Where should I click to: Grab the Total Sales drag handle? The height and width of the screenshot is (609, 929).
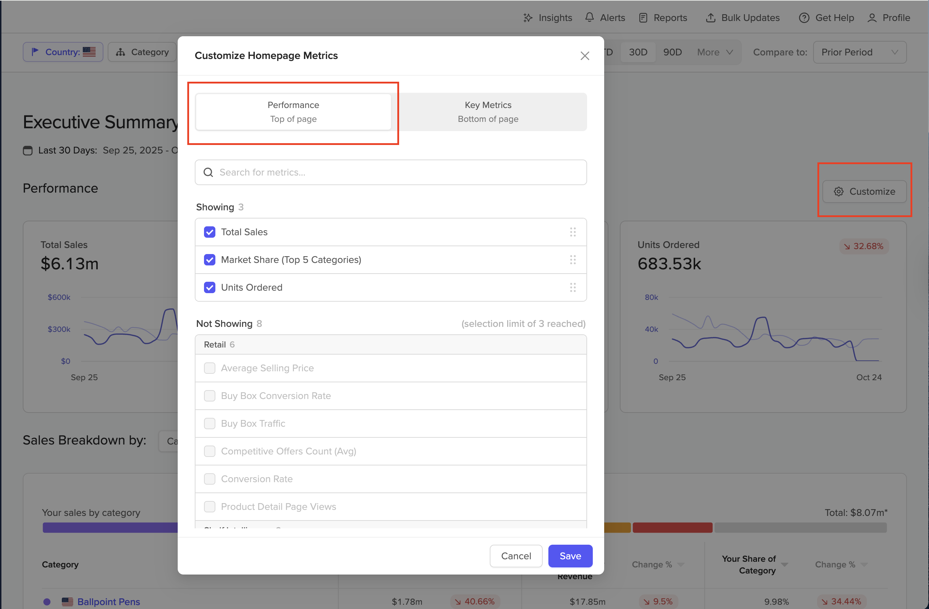click(573, 232)
